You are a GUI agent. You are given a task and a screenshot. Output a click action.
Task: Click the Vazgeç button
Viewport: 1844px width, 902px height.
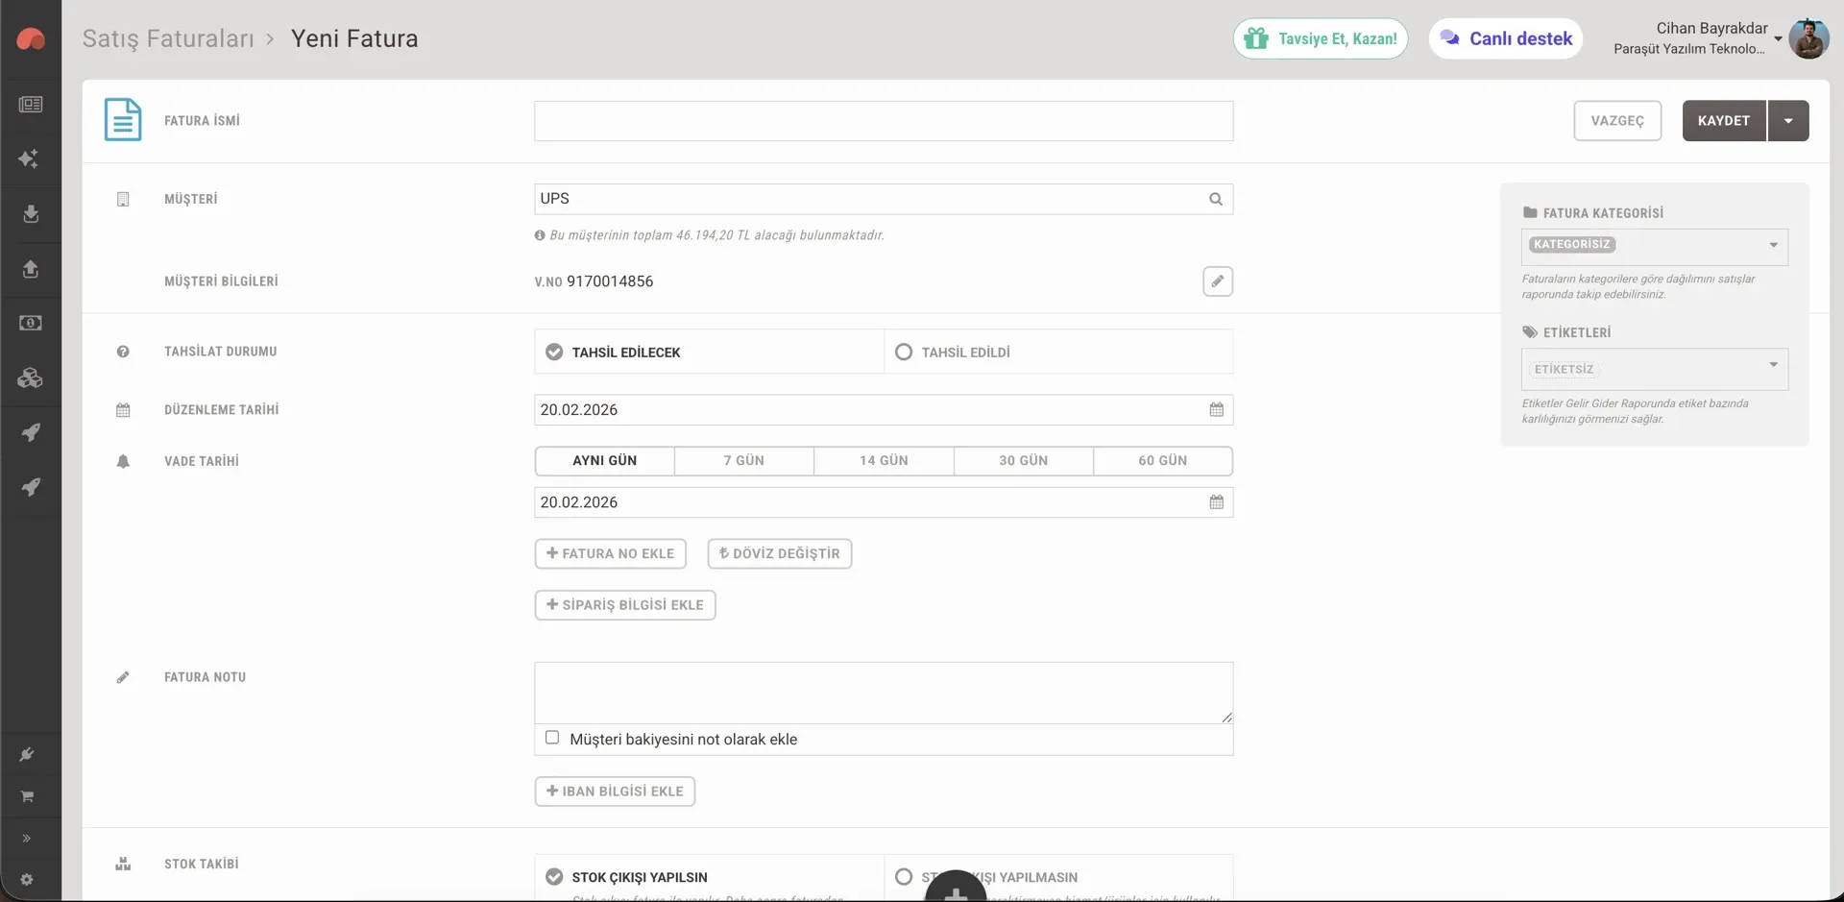coord(1617,121)
